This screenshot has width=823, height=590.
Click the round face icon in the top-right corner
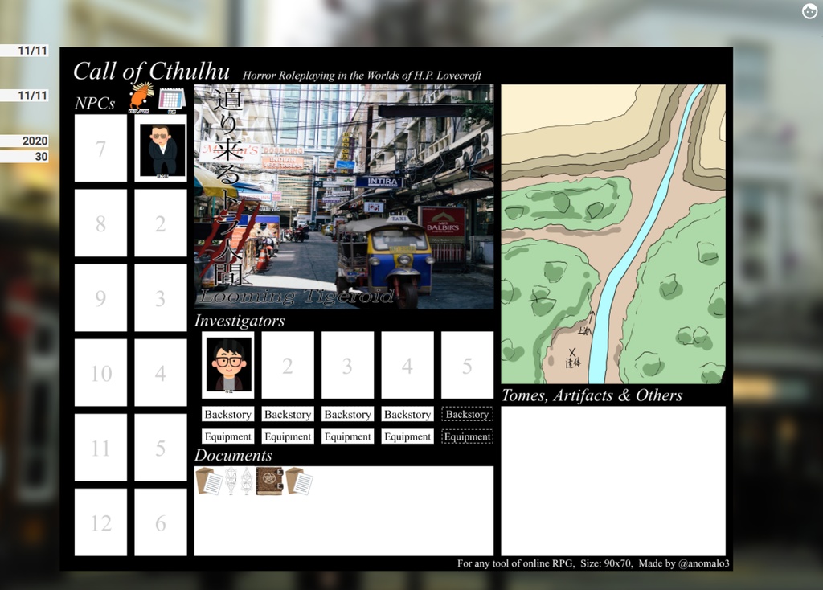(x=810, y=11)
